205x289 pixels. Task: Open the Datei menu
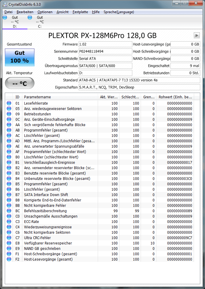coord(8,12)
